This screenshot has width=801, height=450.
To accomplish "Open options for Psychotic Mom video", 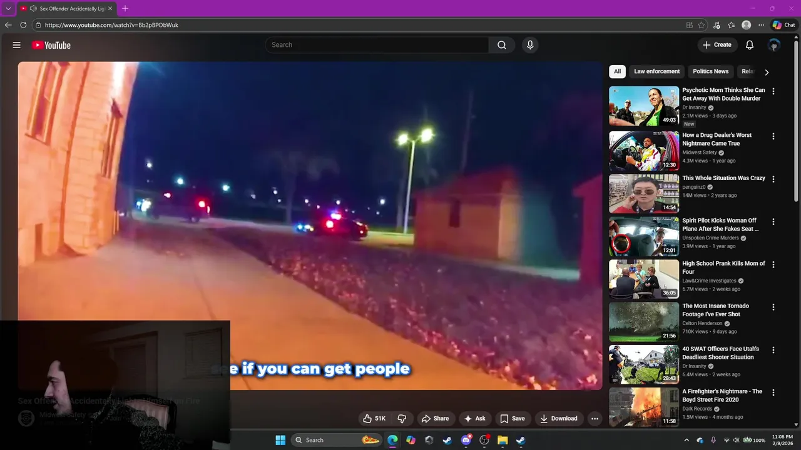I will [x=773, y=91].
